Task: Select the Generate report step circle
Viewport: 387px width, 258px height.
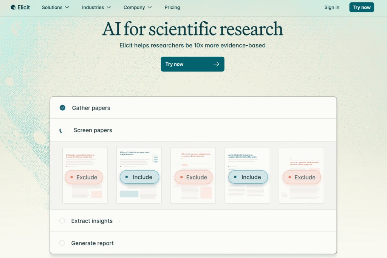Action: 62,243
